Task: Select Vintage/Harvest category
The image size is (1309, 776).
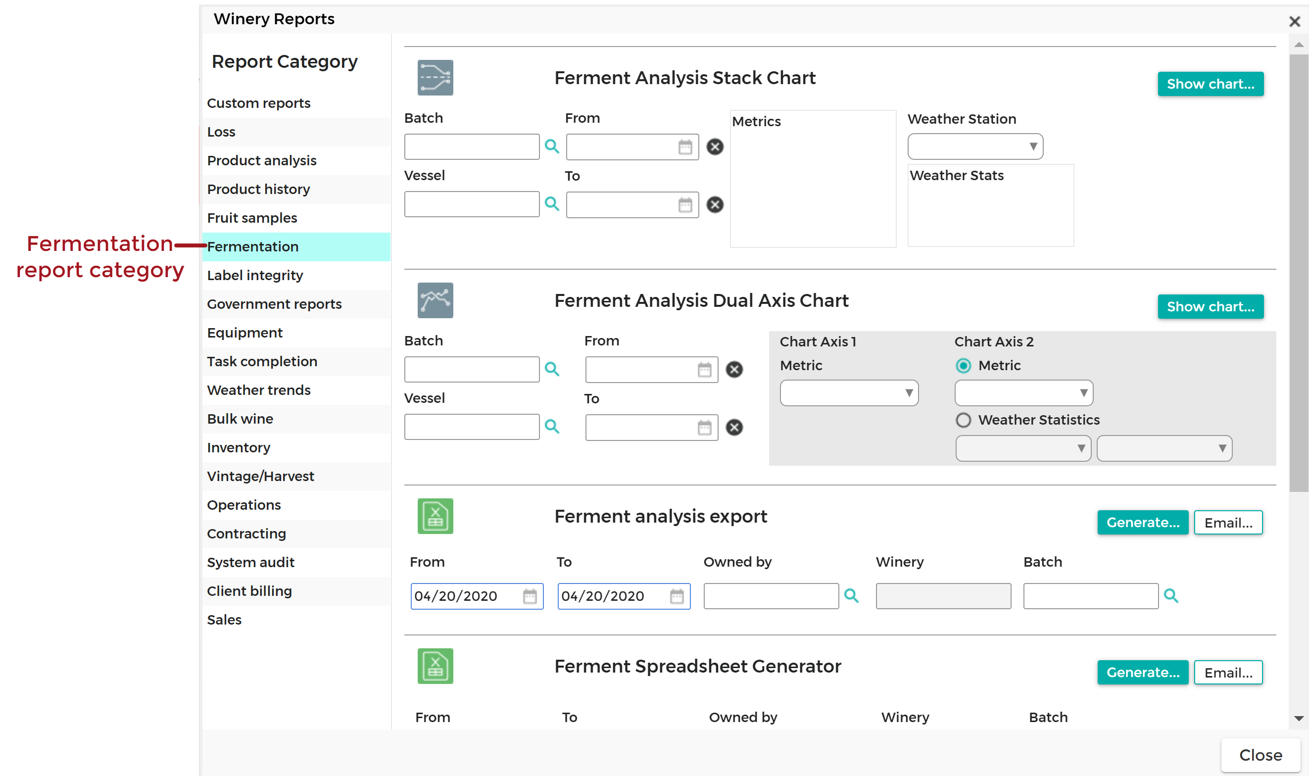Action: [x=296, y=477]
